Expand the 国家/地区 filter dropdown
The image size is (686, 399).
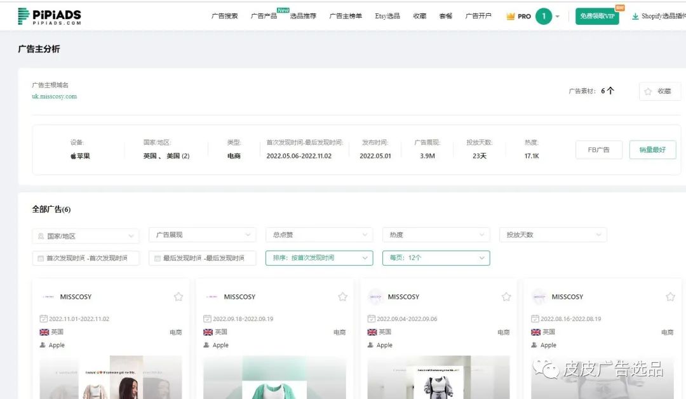point(86,236)
